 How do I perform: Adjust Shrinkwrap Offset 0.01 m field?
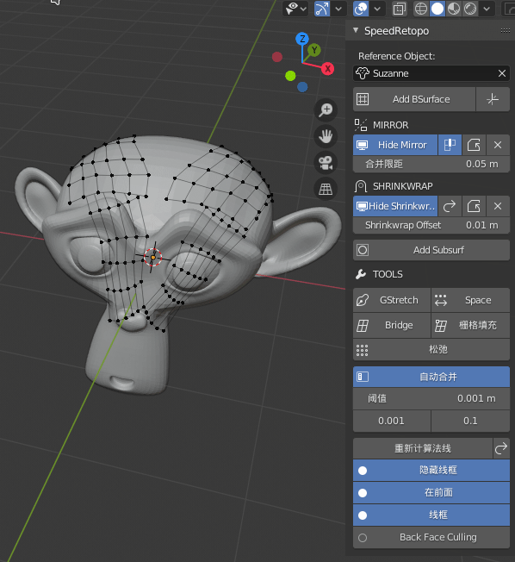(x=431, y=225)
